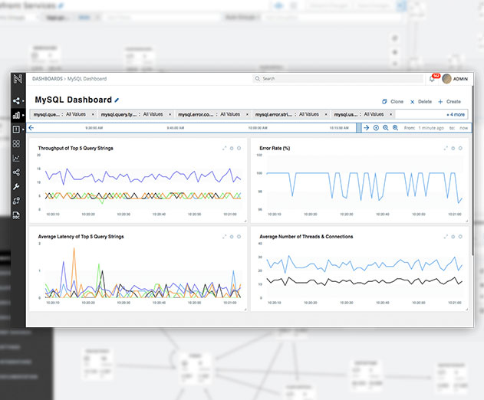
Task: Open the DOC documentation sidebar icon
Action: (x=16, y=215)
